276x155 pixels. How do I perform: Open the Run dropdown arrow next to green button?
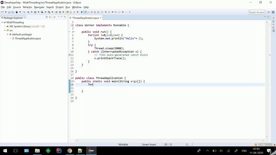coord(38,12)
